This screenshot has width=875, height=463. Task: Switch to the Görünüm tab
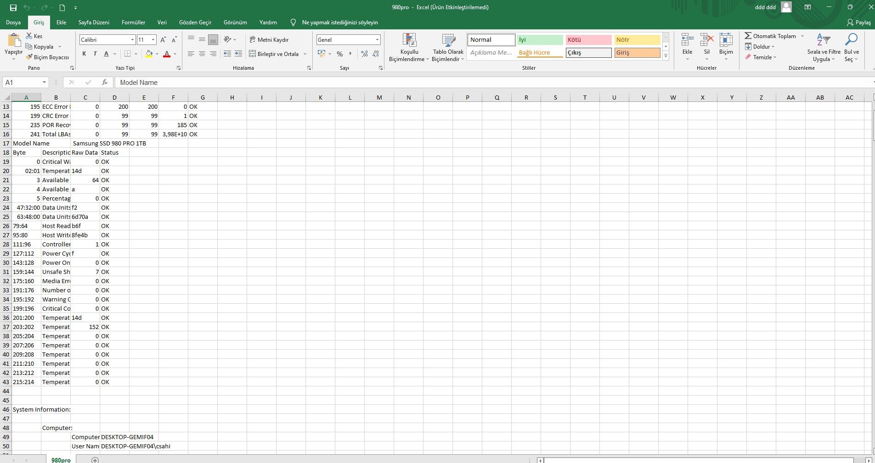235,22
